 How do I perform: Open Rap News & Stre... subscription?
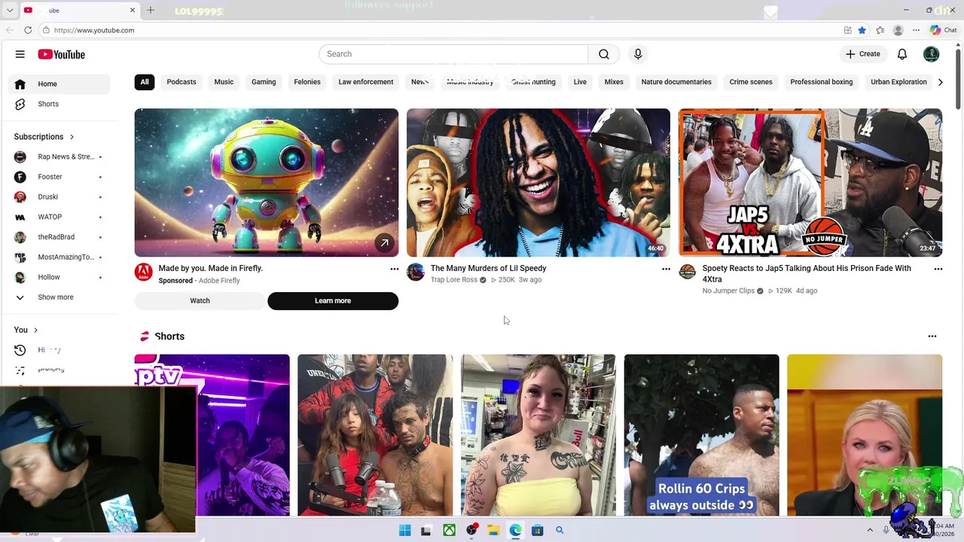(x=59, y=157)
